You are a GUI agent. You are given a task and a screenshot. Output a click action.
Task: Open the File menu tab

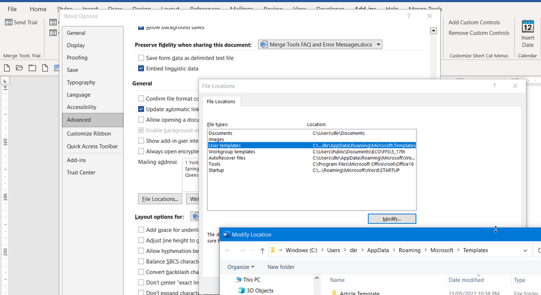click(x=12, y=9)
